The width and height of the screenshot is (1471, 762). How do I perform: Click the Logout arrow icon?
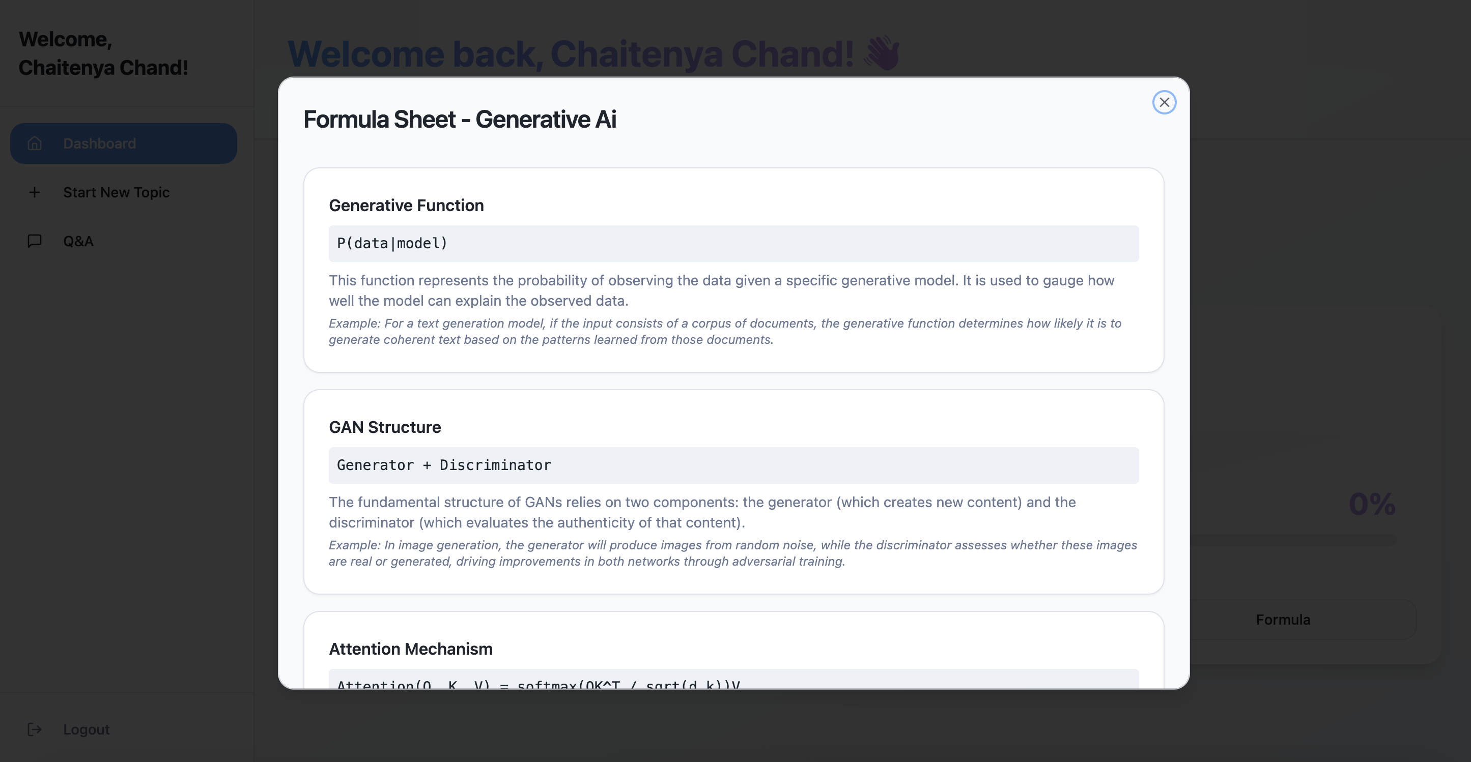point(35,729)
